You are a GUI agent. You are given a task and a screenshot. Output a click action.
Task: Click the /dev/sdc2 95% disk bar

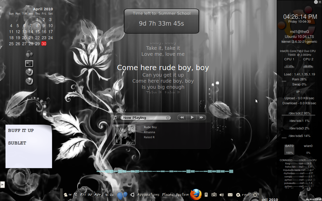tap(298, 115)
